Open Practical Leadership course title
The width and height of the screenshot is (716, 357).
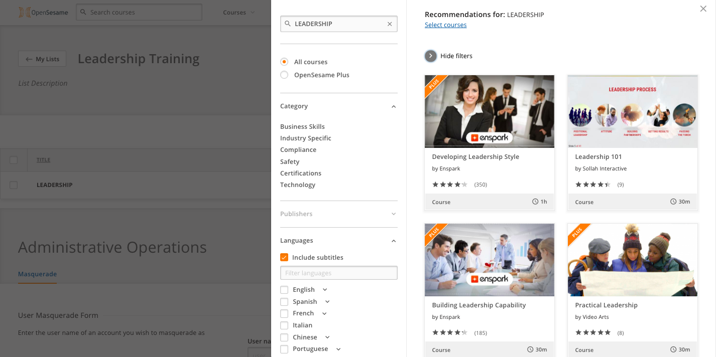pyautogui.click(x=606, y=305)
